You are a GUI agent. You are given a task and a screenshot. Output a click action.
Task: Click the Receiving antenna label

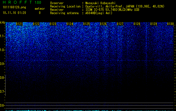(64, 13)
